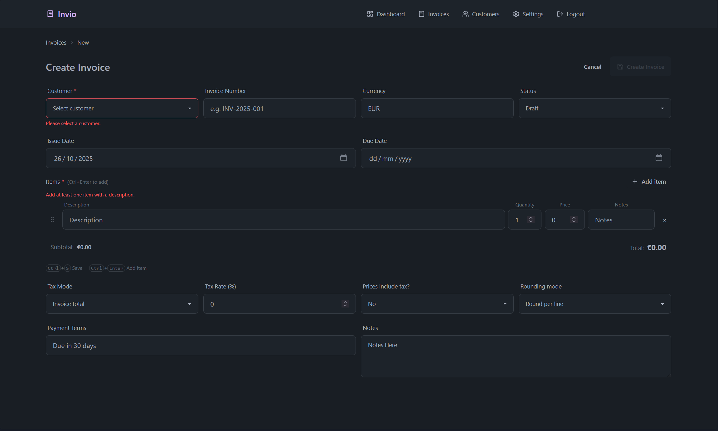Screen dimensions: 718x431
Task: Open the Tax Mode dropdown
Action: point(122,303)
